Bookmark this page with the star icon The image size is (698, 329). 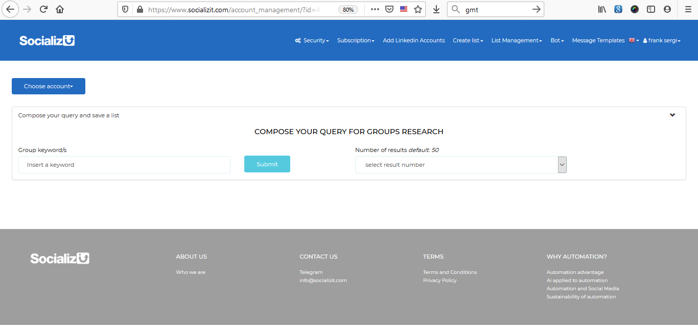tap(418, 9)
